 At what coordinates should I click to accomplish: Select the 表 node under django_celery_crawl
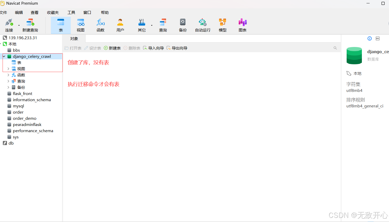19,62
